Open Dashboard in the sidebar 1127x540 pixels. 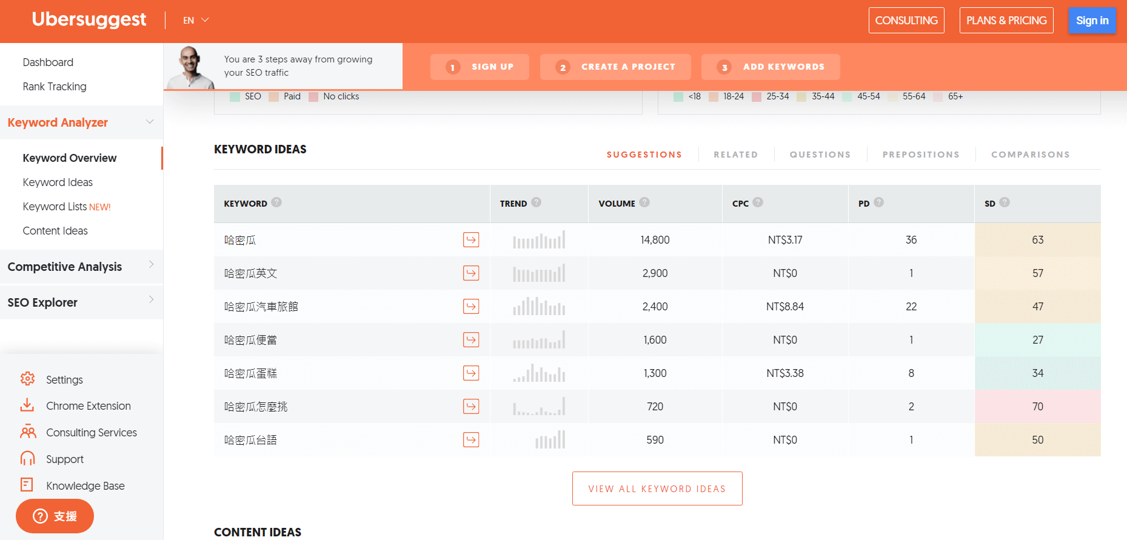48,62
